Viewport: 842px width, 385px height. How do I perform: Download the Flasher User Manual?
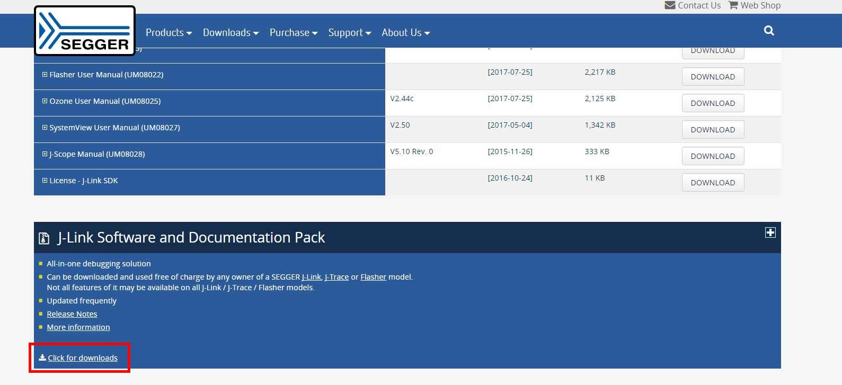coord(713,77)
